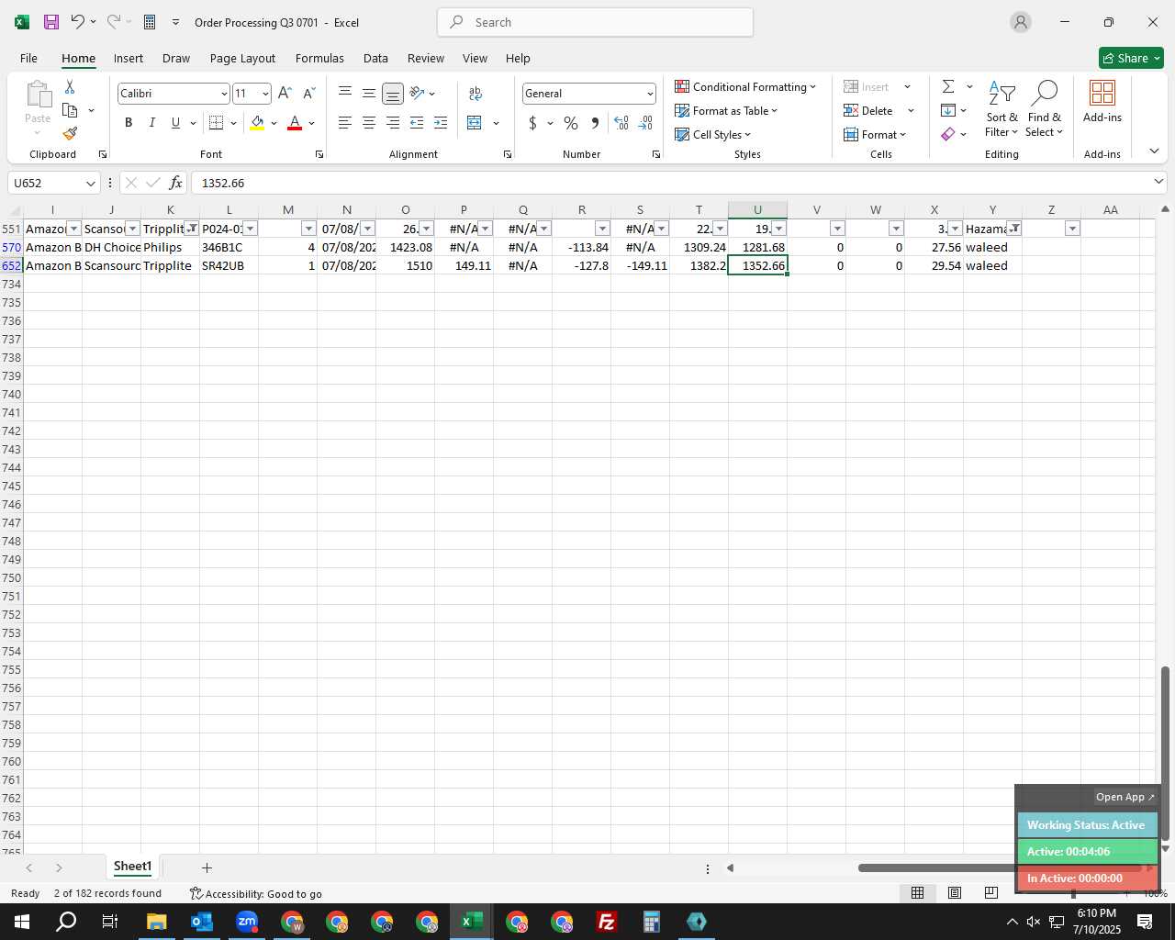Click Increase Decimal icon
This screenshot has width=1175, height=940.
coord(621,122)
